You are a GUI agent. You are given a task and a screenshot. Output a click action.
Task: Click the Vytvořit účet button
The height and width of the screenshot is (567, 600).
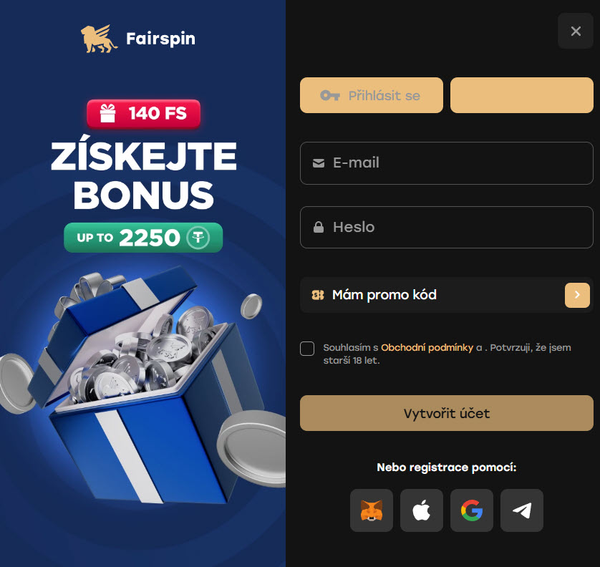click(447, 413)
